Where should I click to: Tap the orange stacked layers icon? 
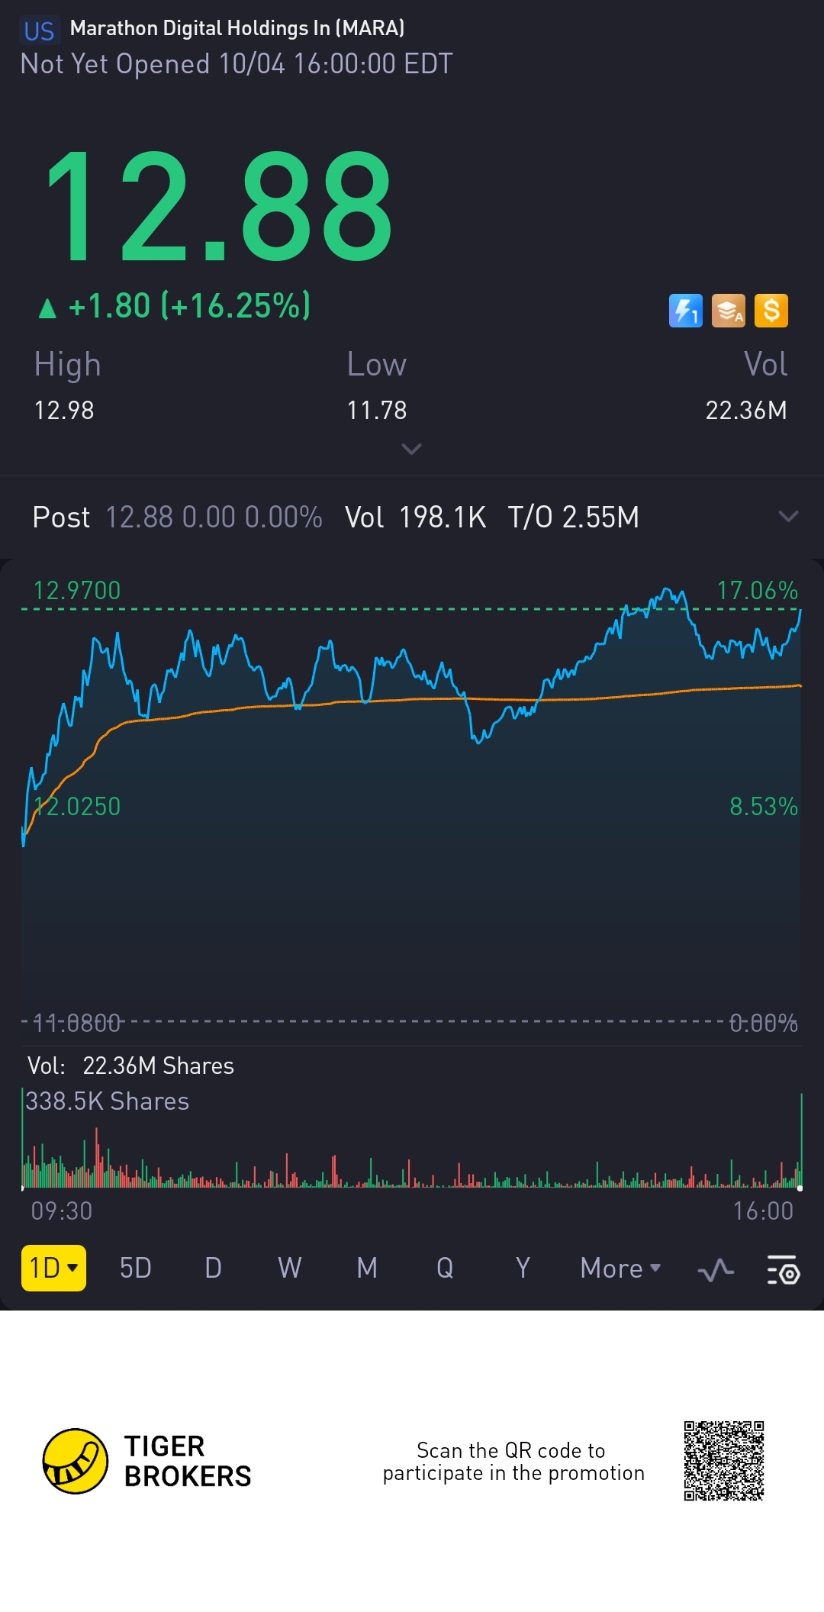click(x=728, y=311)
